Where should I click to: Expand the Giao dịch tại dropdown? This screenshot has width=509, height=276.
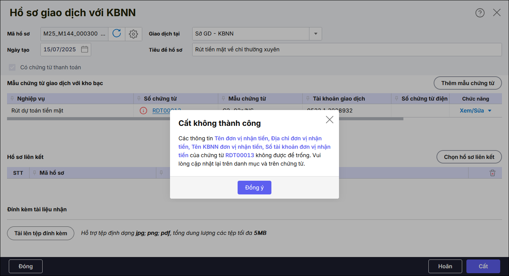pos(315,34)
